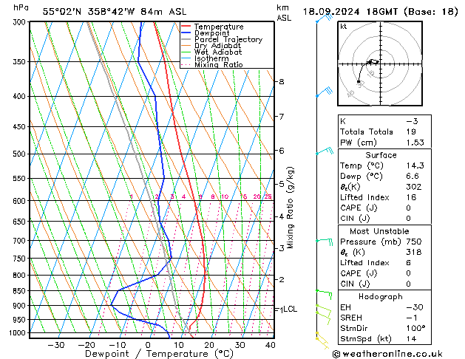Click the wind barb at 400 hPa
This screenshot has width=465, height=359.
click(x=324, y=92)
